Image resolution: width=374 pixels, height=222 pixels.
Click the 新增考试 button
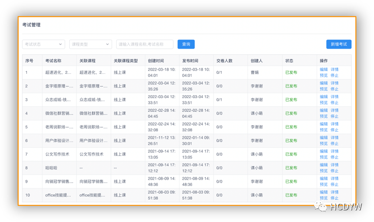click(x=339, y=44)
